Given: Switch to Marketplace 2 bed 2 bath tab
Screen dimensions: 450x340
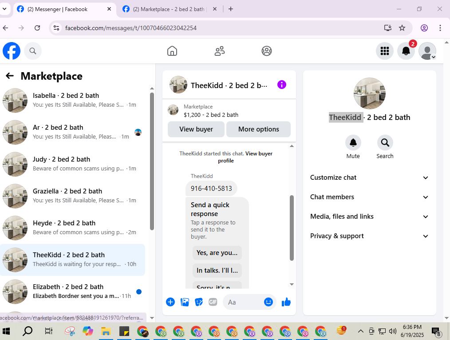Looking at the screenshot, I should pyautogui.click(x=170, y=9).
